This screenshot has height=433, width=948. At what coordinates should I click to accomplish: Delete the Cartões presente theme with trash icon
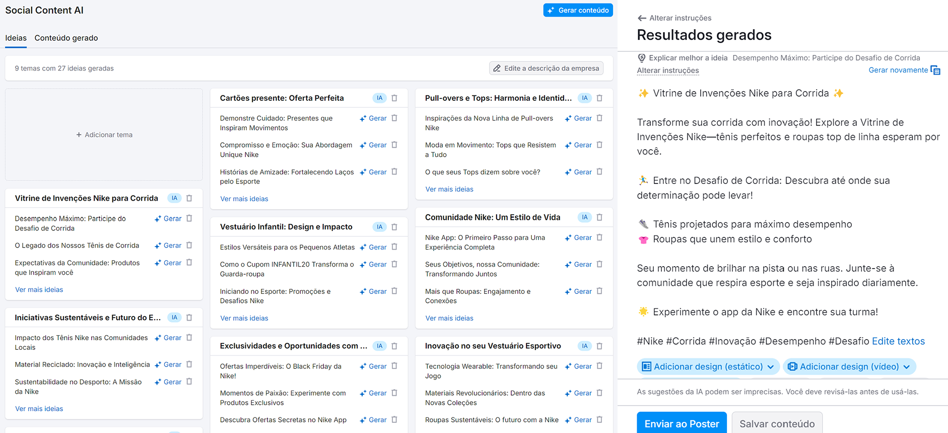[394, 98]
